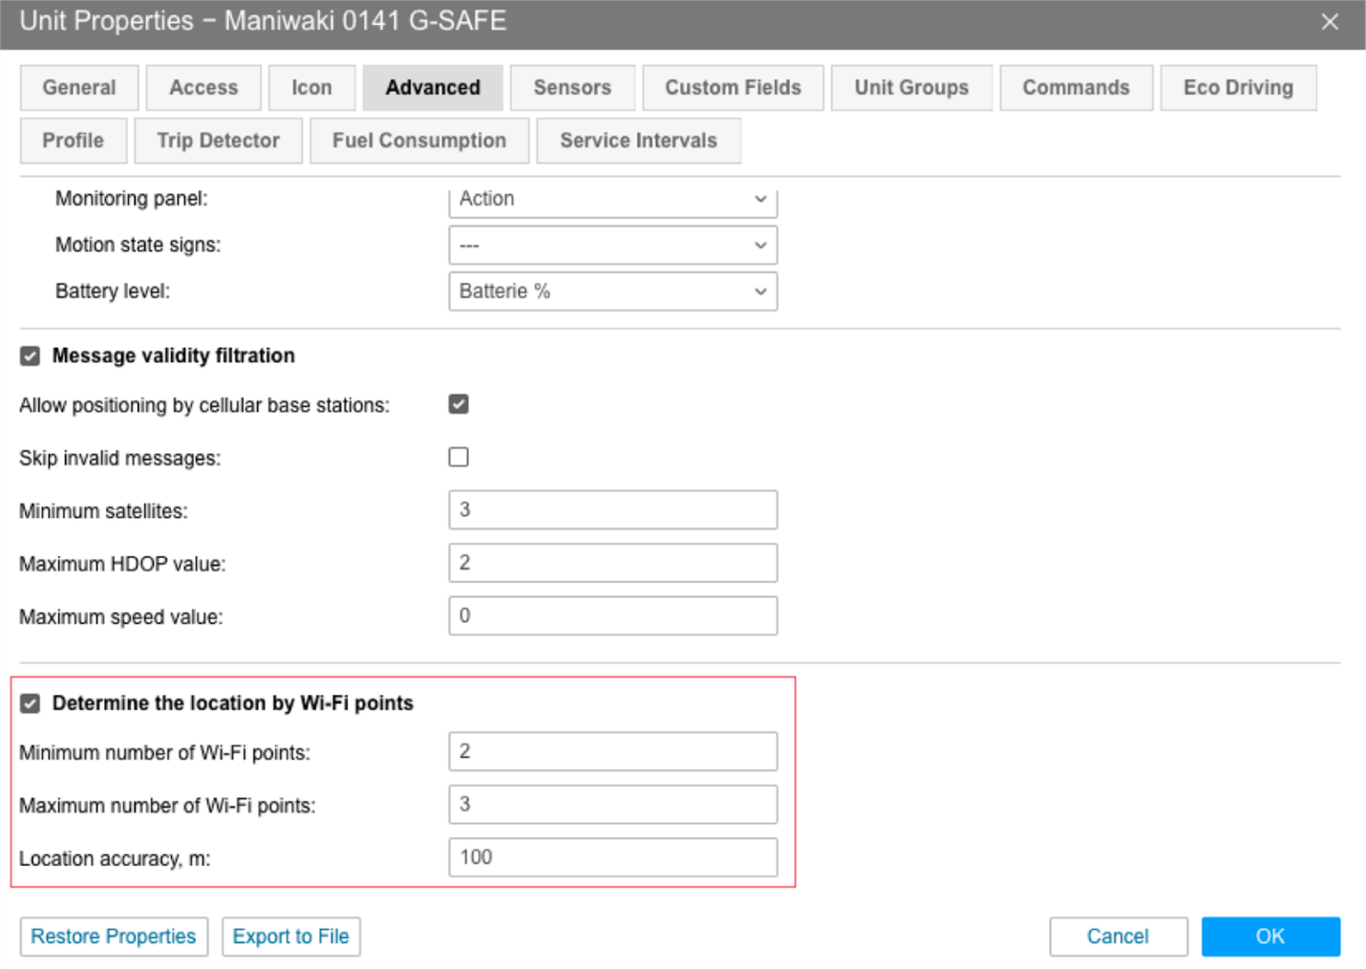
Task: Focus the Location accuracy input field
Action: 612,857
